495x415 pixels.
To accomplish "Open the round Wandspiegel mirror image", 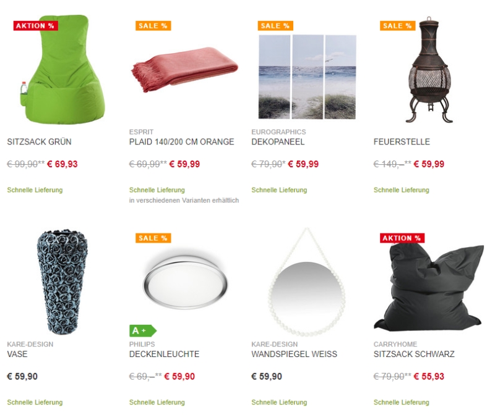I will [x=307, y=282].
